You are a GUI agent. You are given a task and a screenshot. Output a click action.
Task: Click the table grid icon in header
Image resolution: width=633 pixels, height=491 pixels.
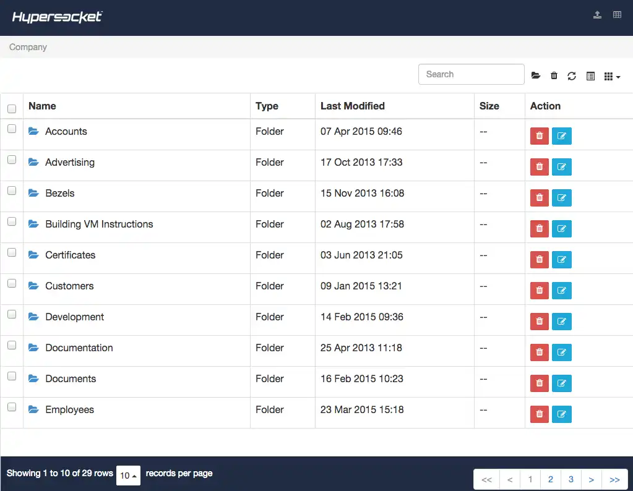(x=617, y=15)
